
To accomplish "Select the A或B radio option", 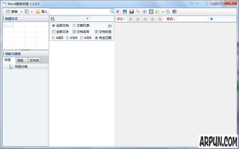I will point(57,38).
